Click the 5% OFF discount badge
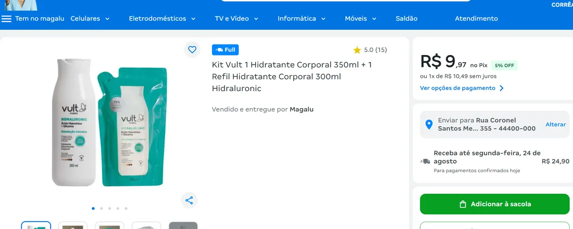This screenshot has width=573, height=229. 504,65
